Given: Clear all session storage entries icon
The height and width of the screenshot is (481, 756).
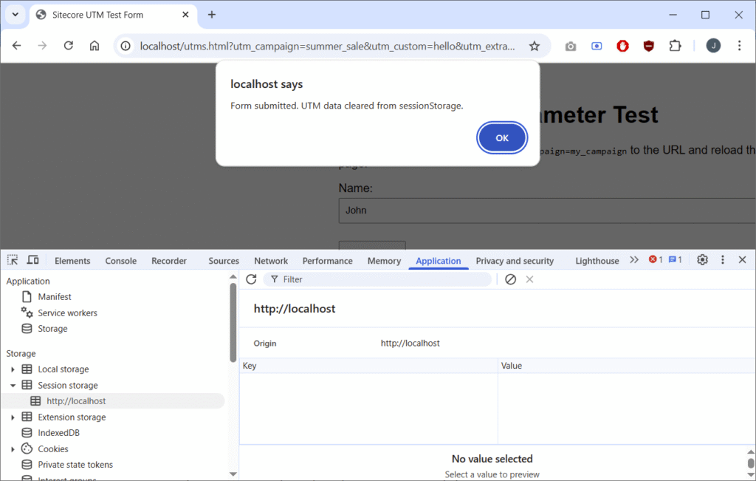Looking at the screenshot, I should click(x=511, y=279).
